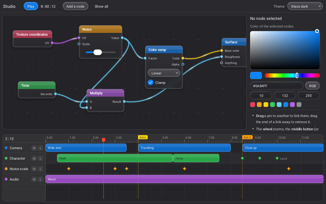The image size is (326, 204).
Task: Select the Scale input pin on Noise node
Action: point(79,44)
